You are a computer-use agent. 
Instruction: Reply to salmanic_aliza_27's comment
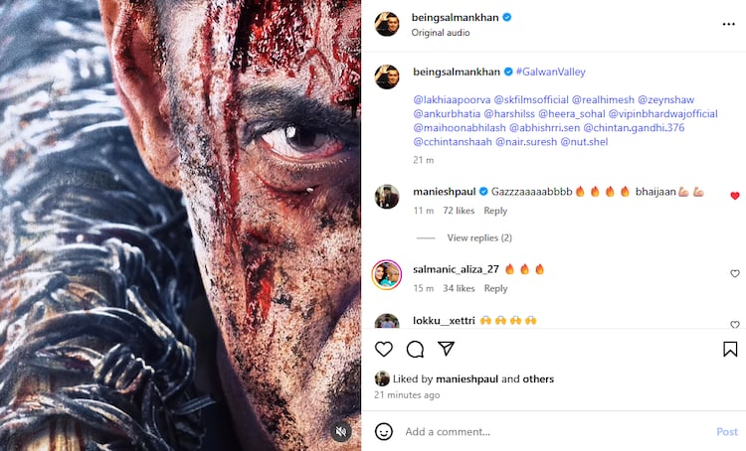pos(495,288)
